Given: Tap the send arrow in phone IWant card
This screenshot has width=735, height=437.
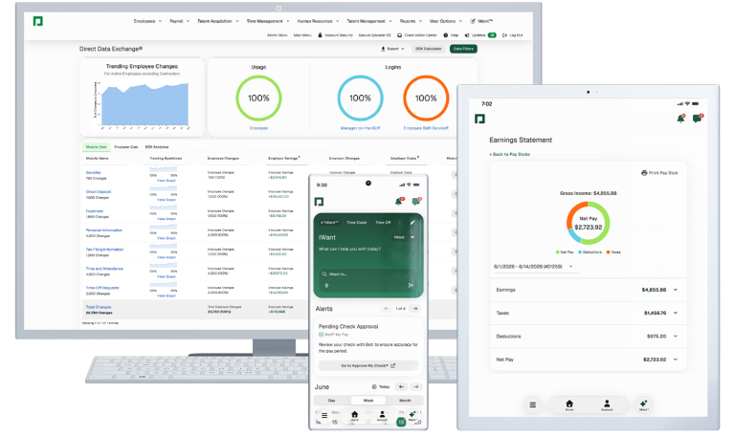Looking at the screenshot, I should [x=411, y=285].
